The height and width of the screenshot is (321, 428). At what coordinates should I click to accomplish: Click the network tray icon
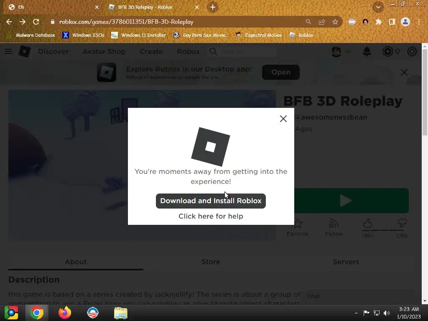click(377, 313)
